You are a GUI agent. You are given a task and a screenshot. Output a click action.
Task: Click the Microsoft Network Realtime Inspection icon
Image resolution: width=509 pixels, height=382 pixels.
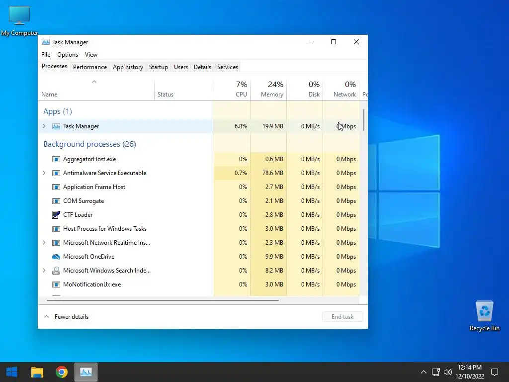(56, 243)
